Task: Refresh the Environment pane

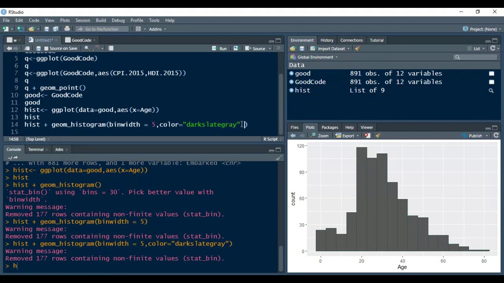Action: click(493, 48)
